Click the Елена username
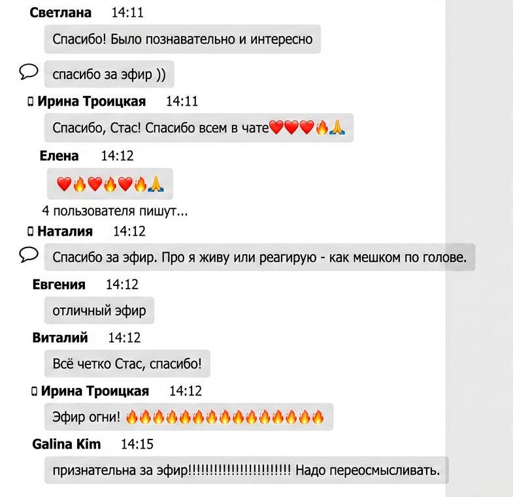 (59, 155)
